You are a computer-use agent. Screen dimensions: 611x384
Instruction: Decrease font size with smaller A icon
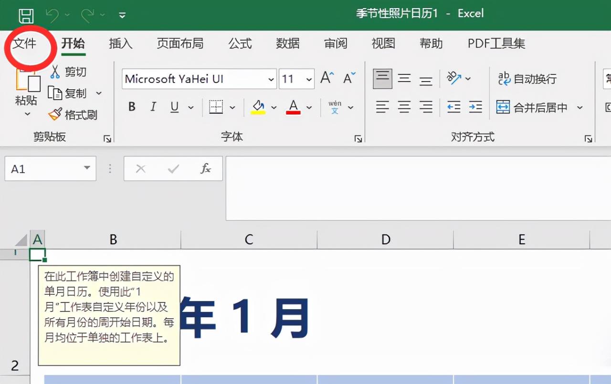(350, 78)
